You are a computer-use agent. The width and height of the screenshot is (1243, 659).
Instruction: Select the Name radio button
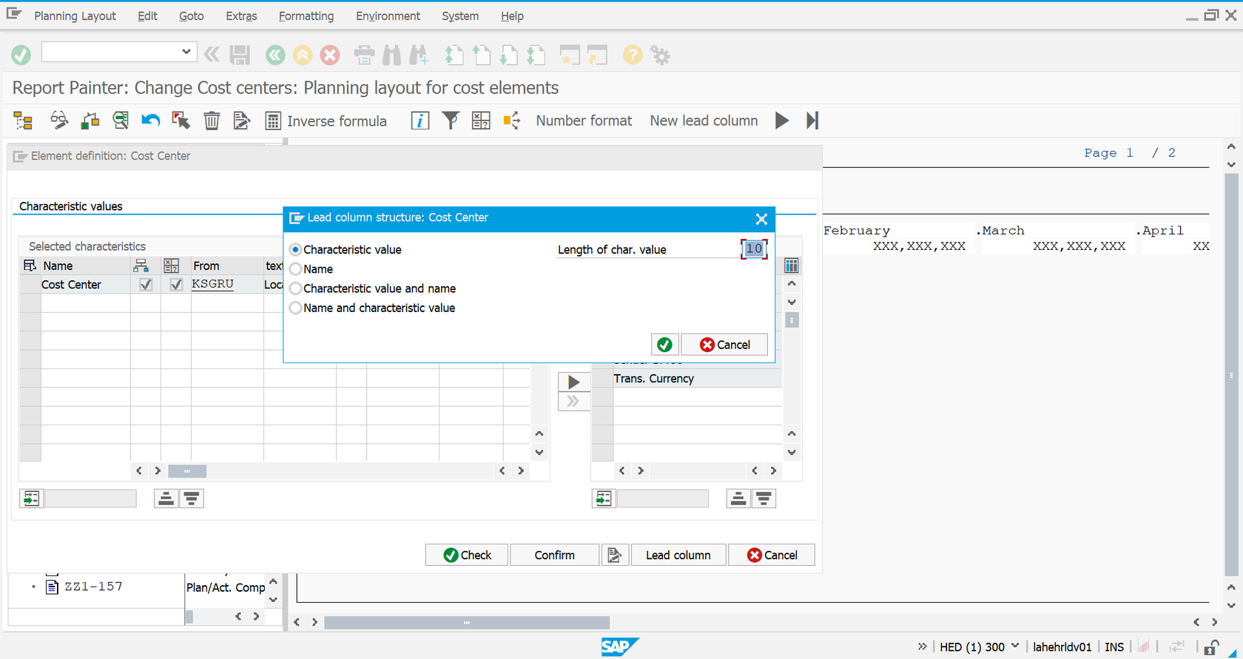click(x=295, y=269)
